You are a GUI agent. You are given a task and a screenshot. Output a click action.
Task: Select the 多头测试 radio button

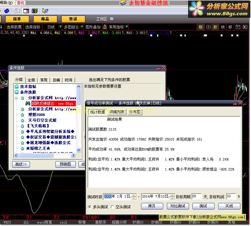pyautogui.click(x=90, y=207)
